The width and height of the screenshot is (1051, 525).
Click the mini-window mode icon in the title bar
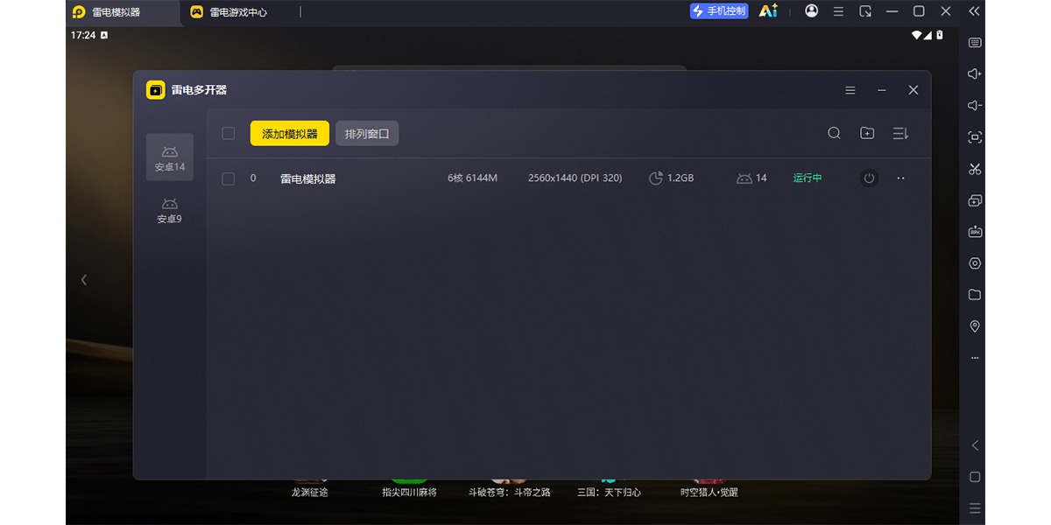tap(865, 11)
